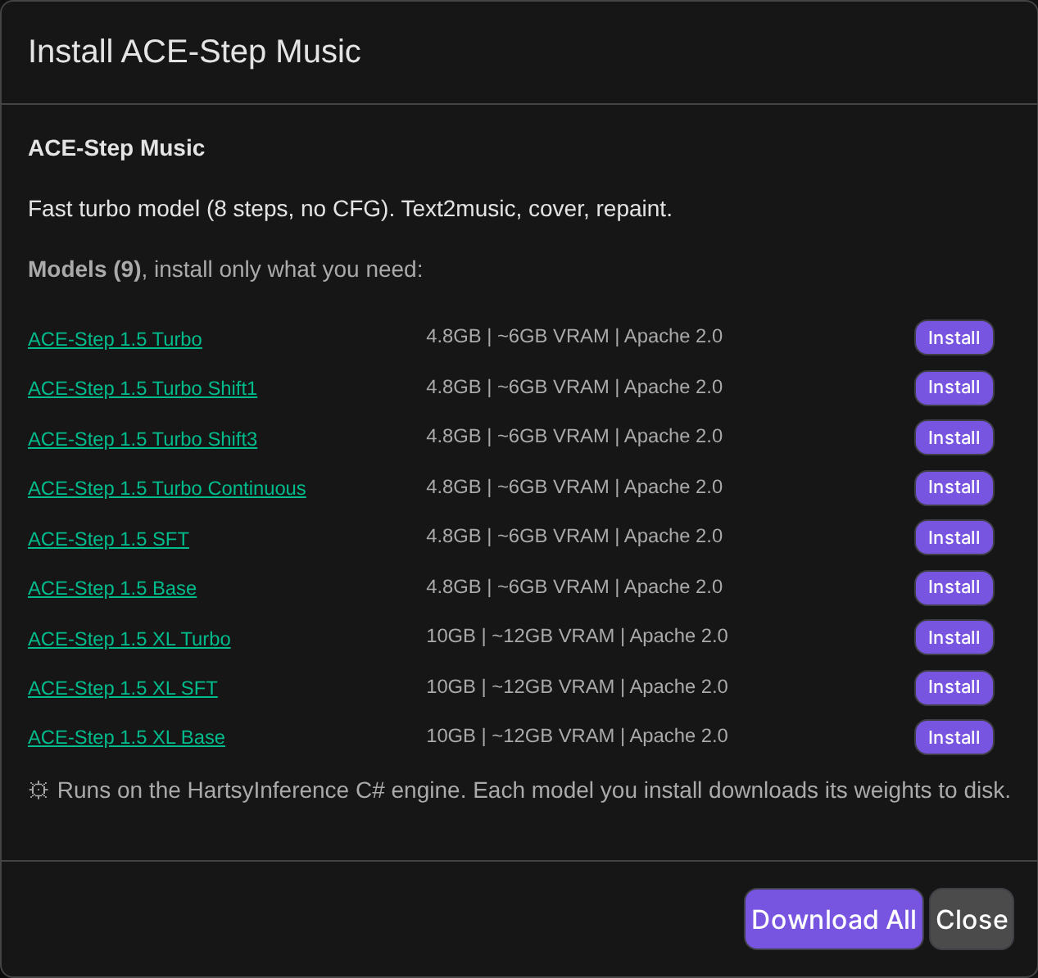Open the ACE-Step 1.5 XL SFT link
1038x978 pixels.
[x=123, y=688]
